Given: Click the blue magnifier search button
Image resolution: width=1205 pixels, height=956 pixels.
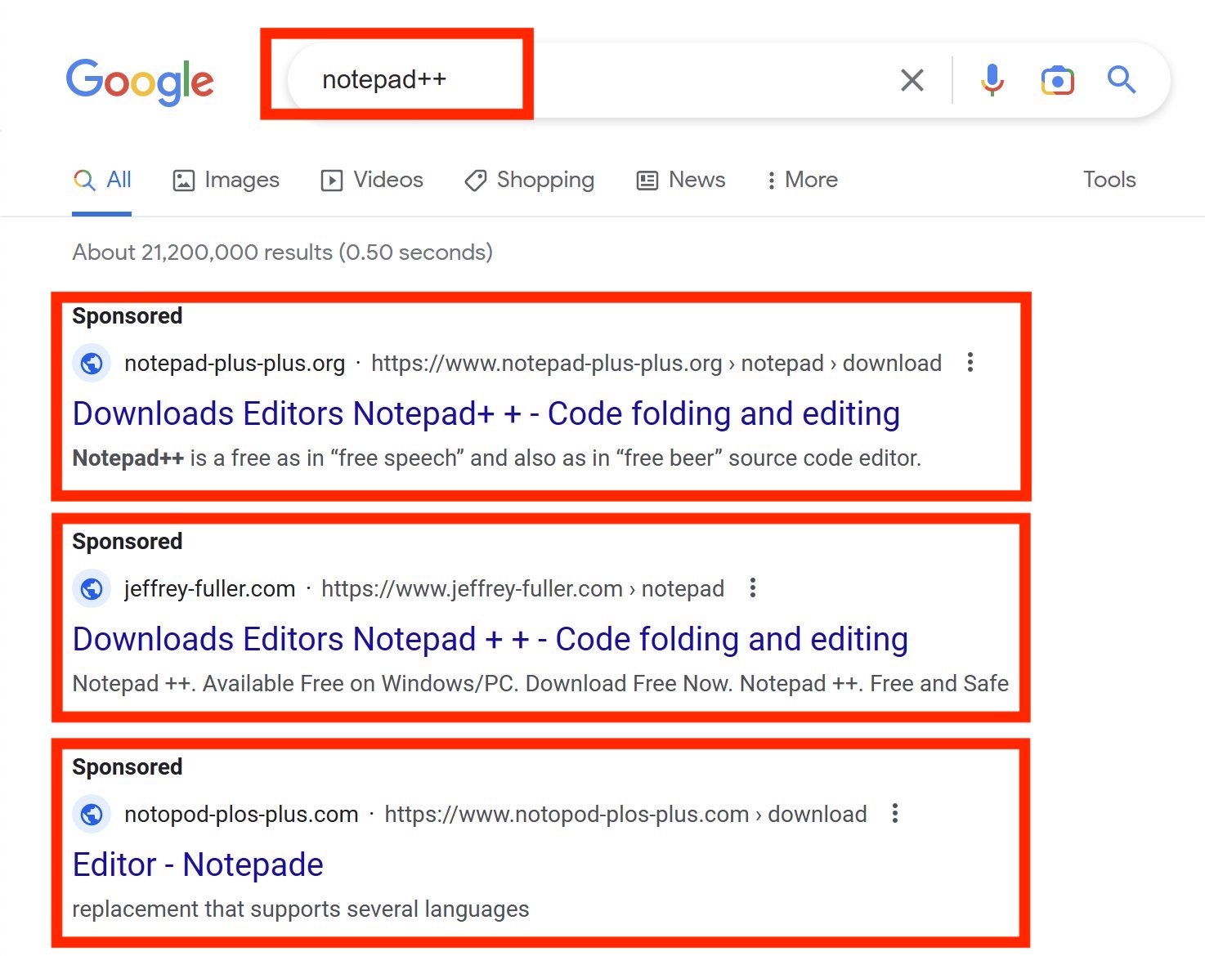Looking at the screenshot, I should [x=1121, y=80].
